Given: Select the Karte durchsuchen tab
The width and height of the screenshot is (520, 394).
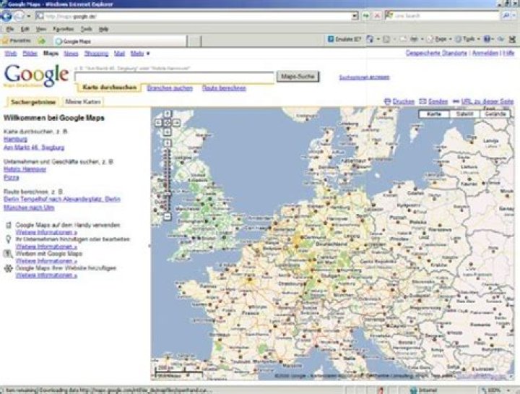Looking at the screenshot, I should click(x=110, y=87).
